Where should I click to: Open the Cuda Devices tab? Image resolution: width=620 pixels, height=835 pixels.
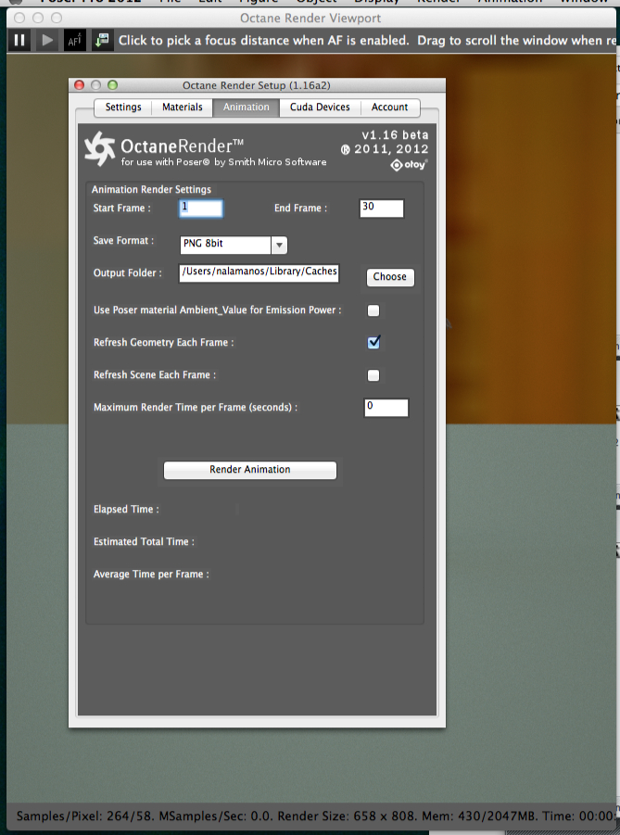tap(320, 107)
